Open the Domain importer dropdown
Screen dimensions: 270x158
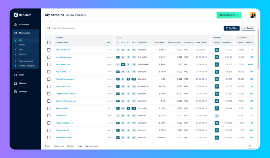(229, 15)
